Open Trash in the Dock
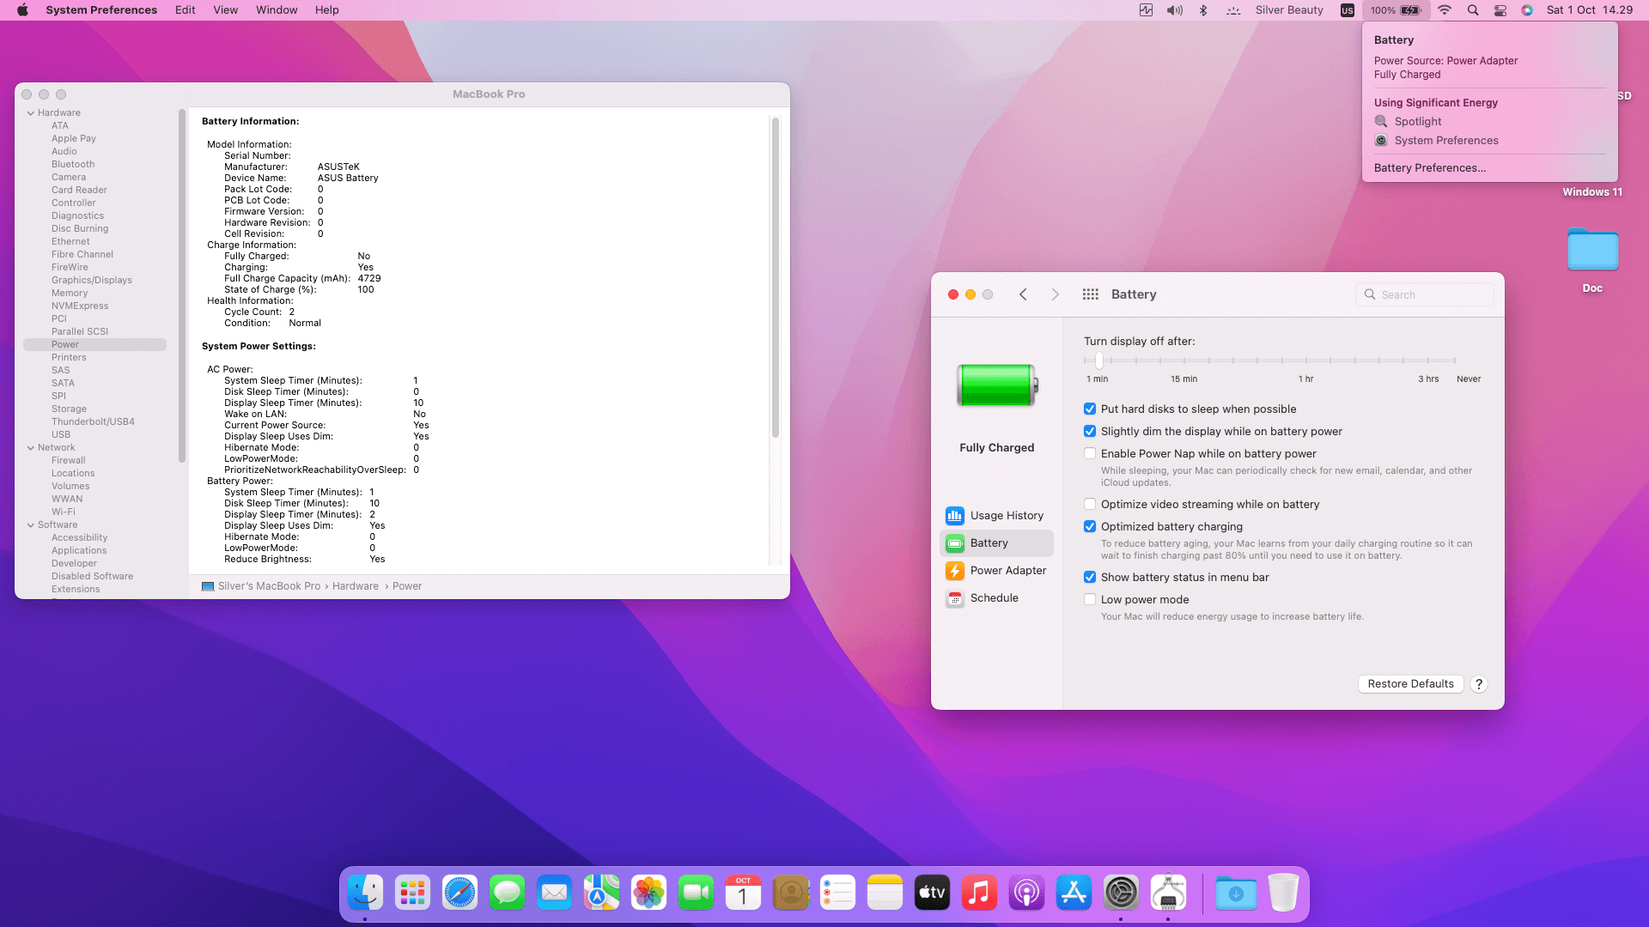Image resolution: width=1649 pixels, height=927 pixels. pos(1283,894)
